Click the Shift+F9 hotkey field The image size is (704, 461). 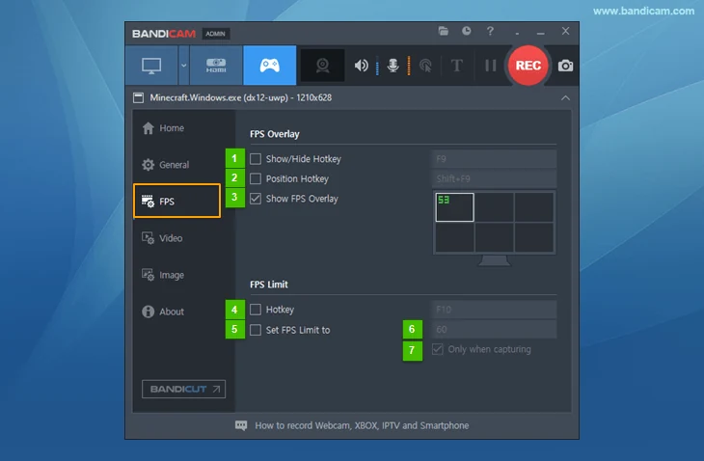click(494, 178)
